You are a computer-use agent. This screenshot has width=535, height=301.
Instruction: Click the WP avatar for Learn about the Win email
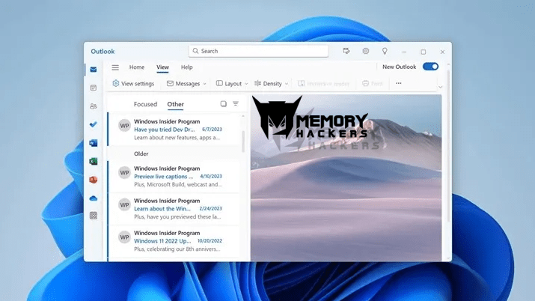click(x=124, y=204)
